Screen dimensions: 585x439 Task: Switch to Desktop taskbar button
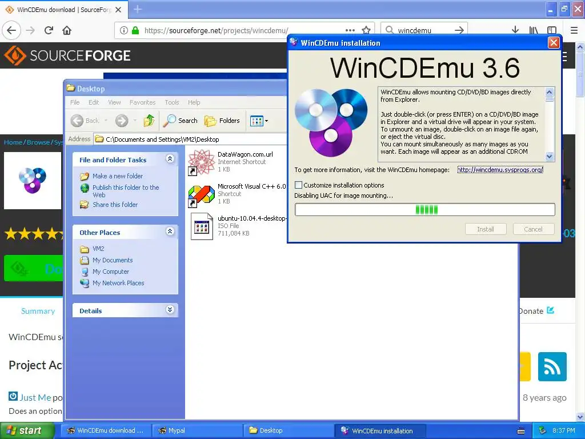[x=288, y=430]
